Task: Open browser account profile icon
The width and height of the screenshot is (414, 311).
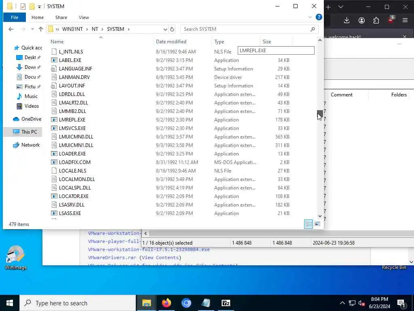Action: point(361,20)
